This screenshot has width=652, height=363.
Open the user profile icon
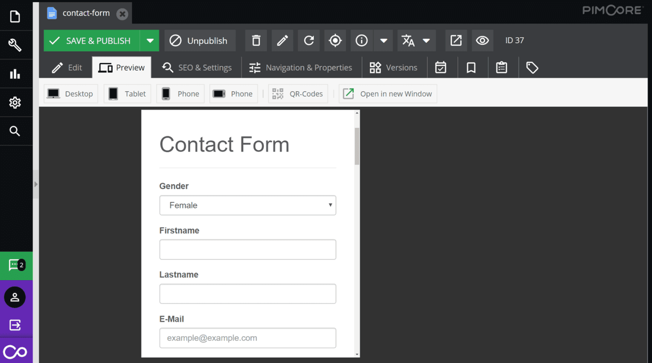click(15, 297)
